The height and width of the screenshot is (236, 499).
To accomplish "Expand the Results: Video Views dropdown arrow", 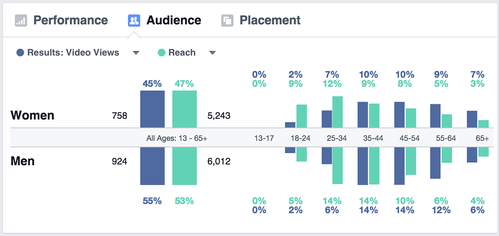I will pyautogui.click(x=136, y=52).
